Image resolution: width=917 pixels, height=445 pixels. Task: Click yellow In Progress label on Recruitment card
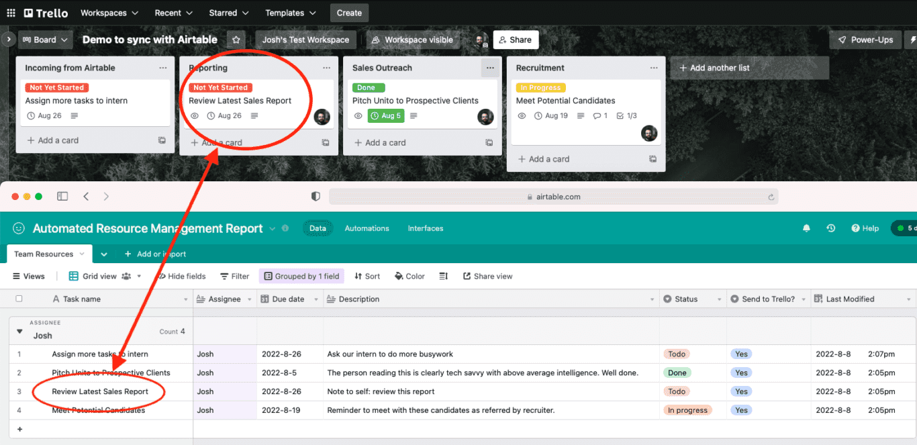point(541,87)
